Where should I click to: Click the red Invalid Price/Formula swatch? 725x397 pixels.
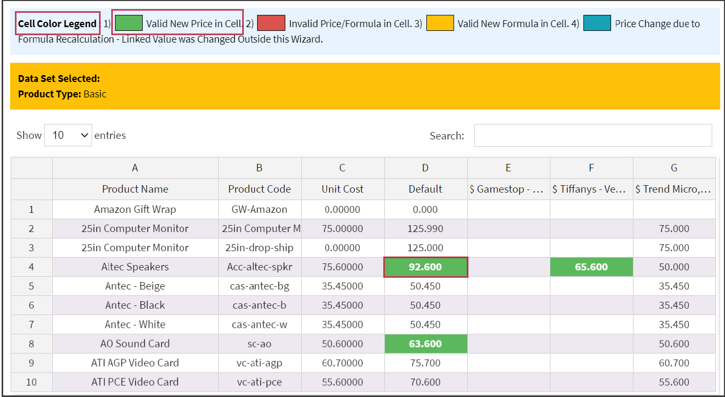[x=271, y=23]
